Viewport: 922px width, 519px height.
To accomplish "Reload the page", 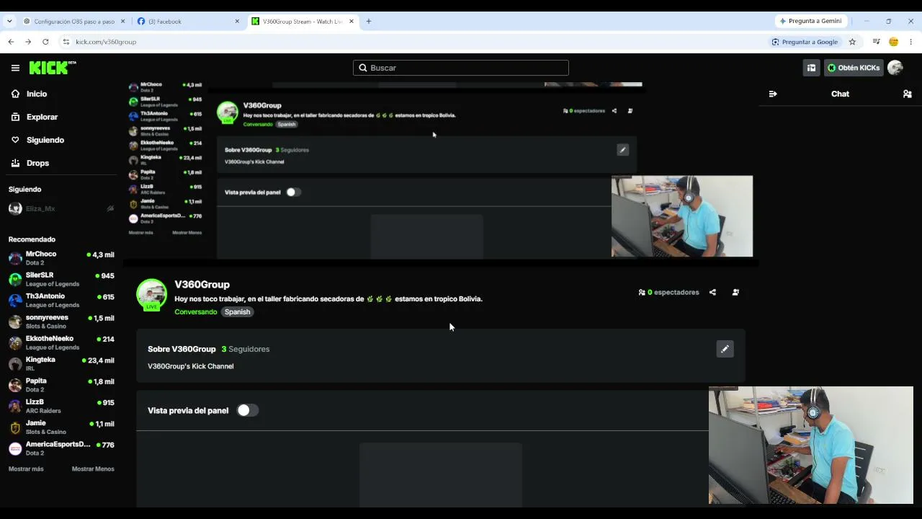I will pyautogui.click(x=45, y=42).
